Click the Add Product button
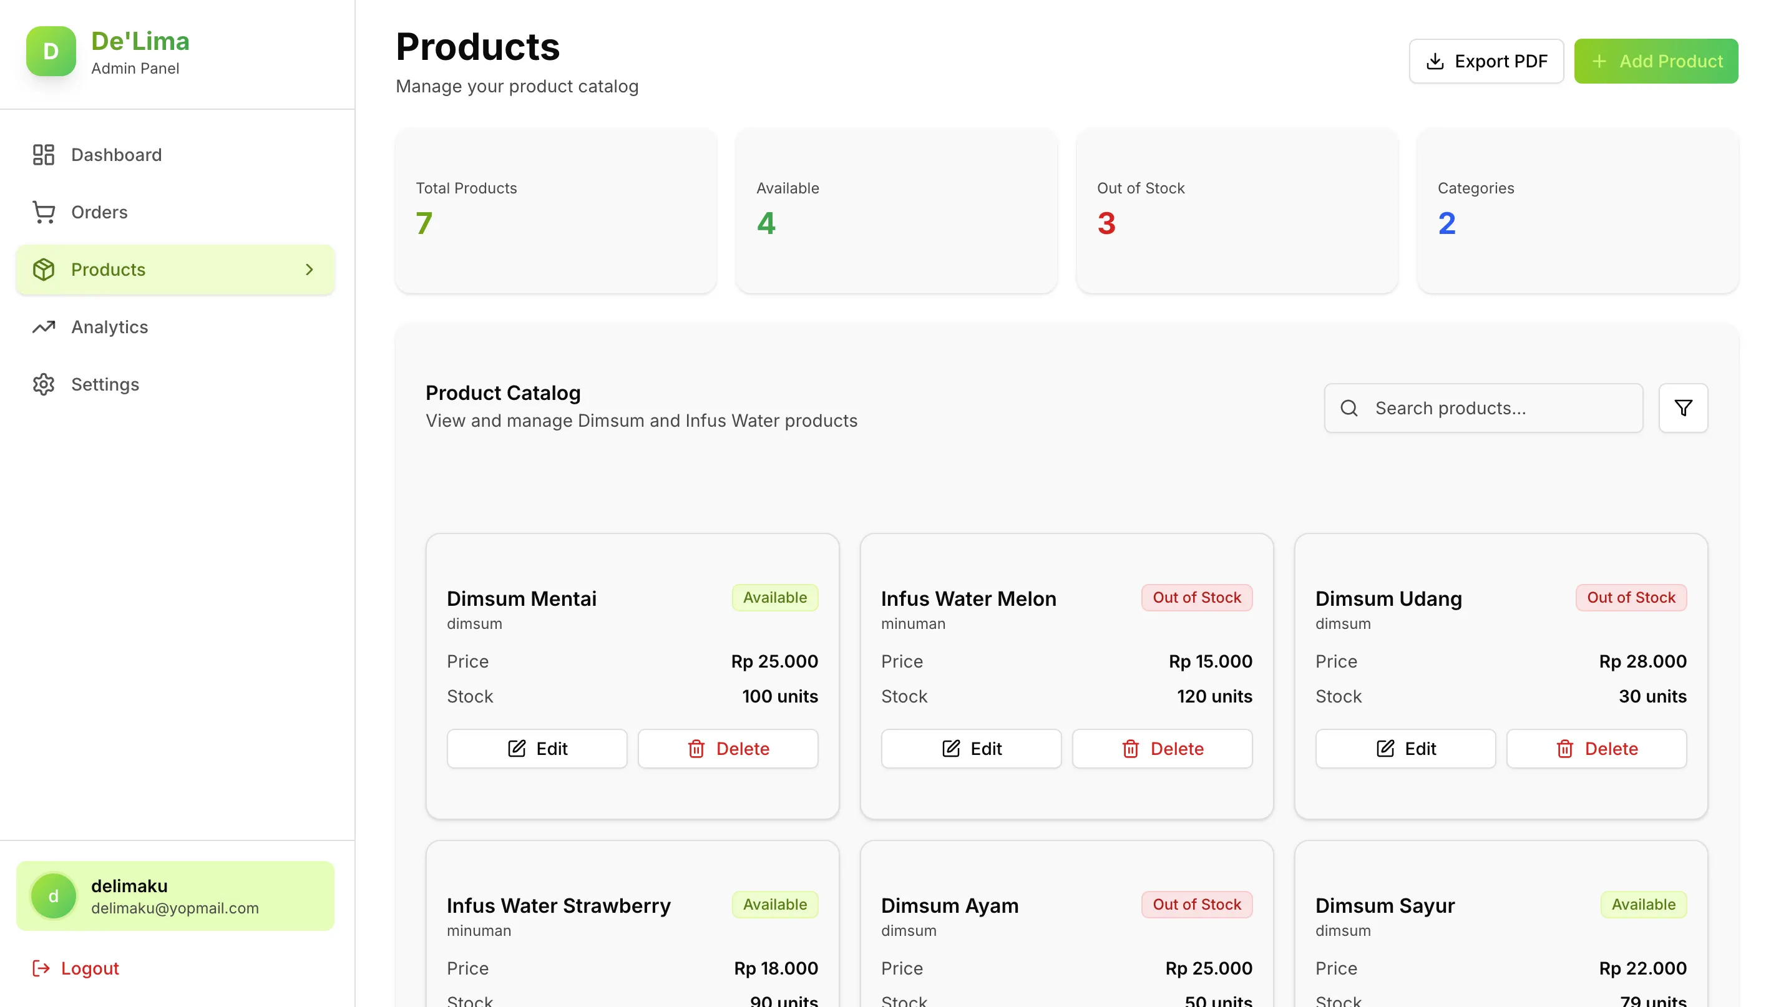Image resolution: width=1771 pixels, height=1007 pixels. [x=1656, y=62]
